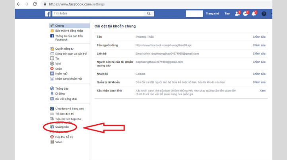Click the Nhận dạng khuôn mặt icon

[x=52, y=79]
